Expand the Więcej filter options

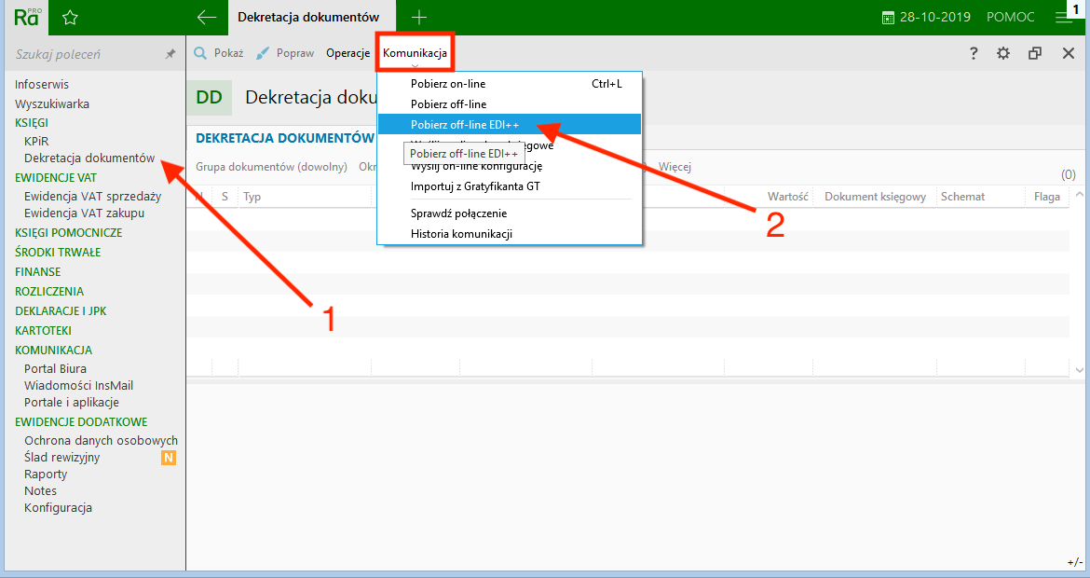pos(674,167)
